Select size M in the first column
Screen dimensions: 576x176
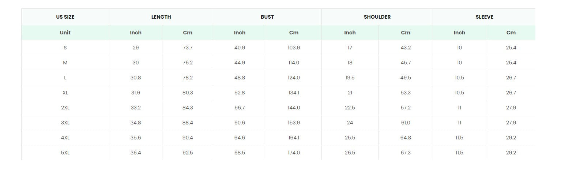point(65,63)
